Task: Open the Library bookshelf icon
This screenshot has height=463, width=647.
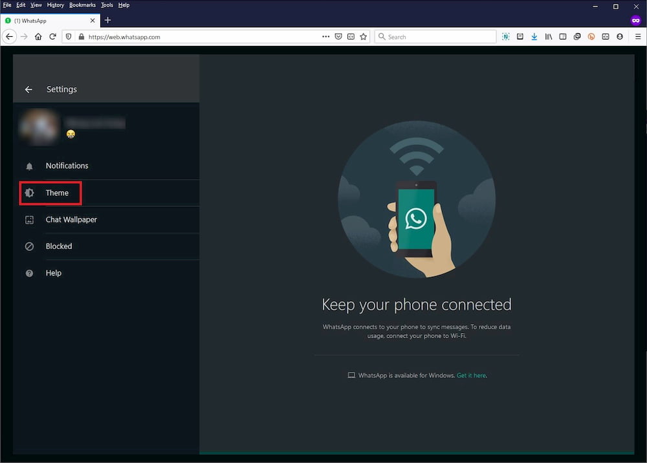Action: point(549,37)
